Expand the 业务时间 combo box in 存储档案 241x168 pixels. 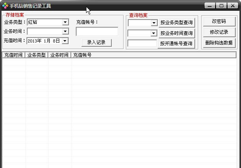[x=65, y=31]
